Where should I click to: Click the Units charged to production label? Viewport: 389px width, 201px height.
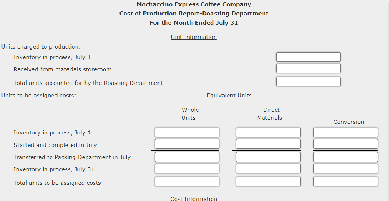coord(41,47)
